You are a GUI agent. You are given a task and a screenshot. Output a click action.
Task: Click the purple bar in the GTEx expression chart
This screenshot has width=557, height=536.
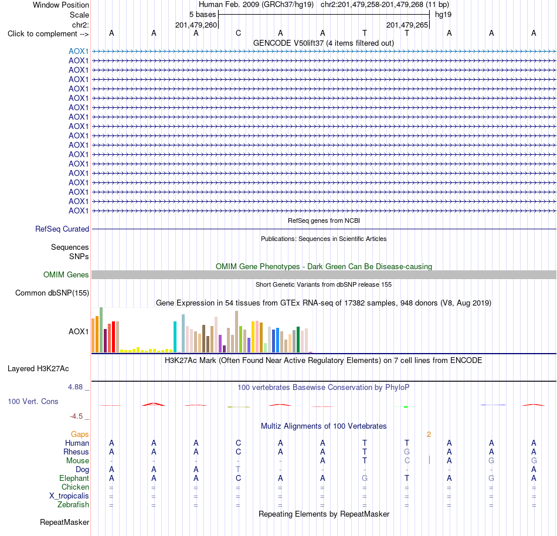tap(220, 344)
